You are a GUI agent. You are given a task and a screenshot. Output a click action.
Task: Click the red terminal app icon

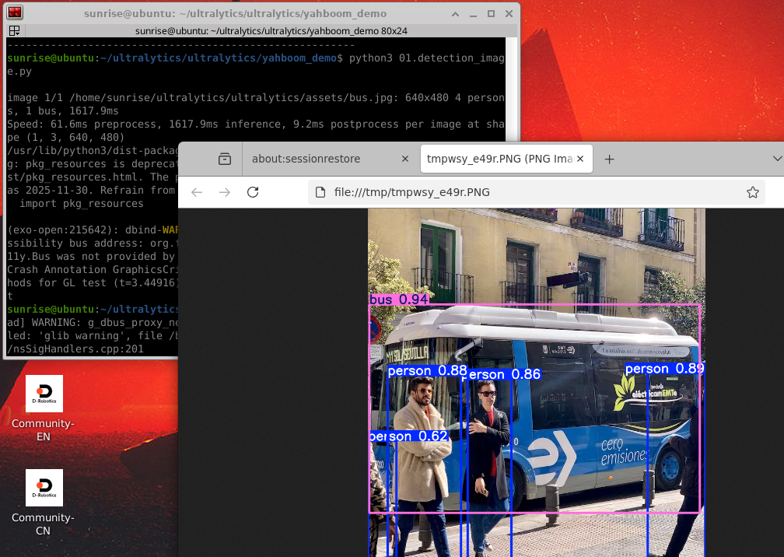(15, 12)
